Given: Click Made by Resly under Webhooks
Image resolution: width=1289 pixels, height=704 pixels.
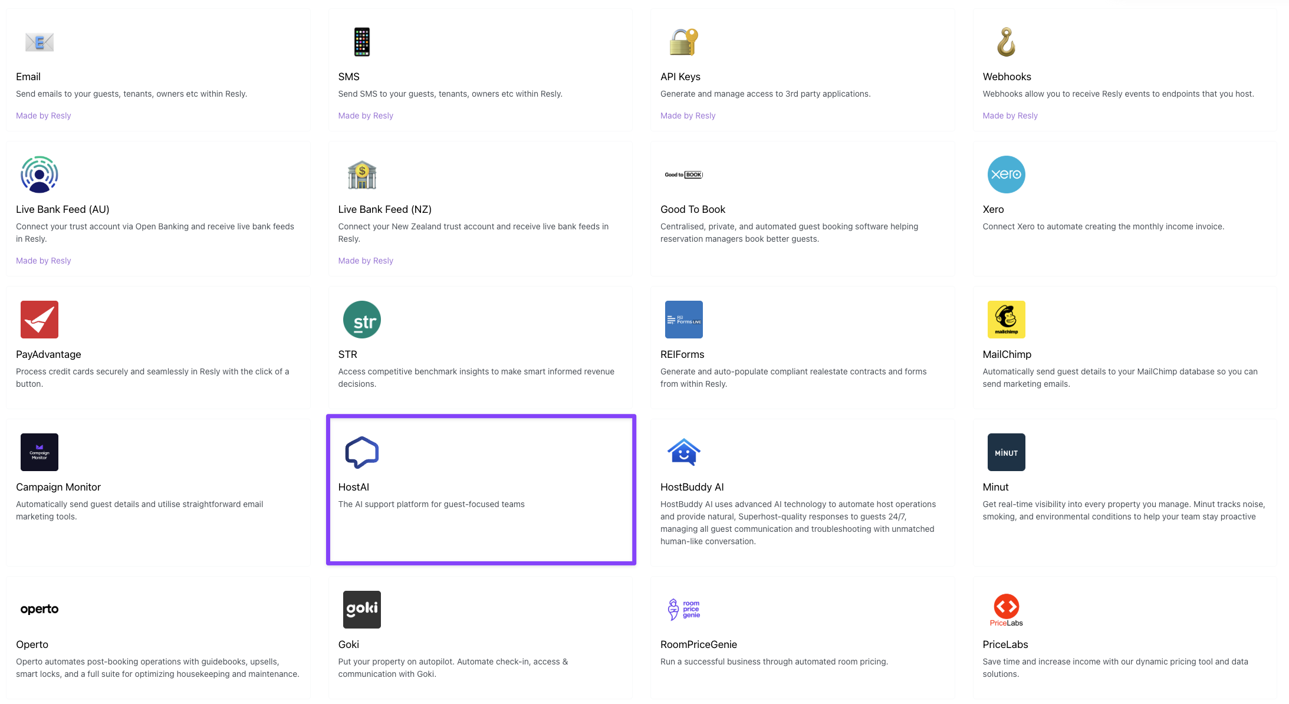Looking at the screenshot, I should [x=1010, y=116].
